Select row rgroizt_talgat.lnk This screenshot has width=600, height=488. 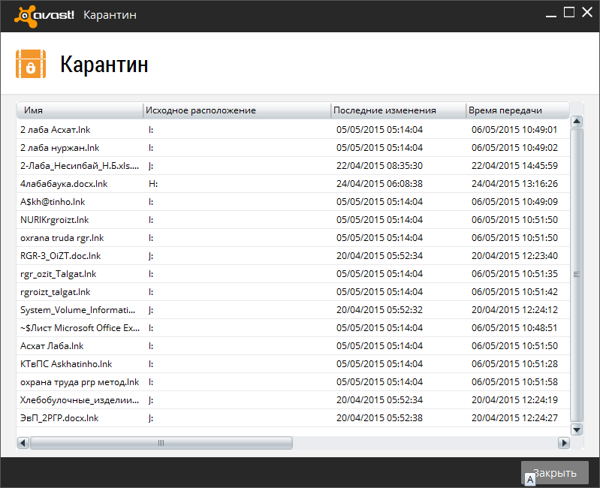point(293,292)
